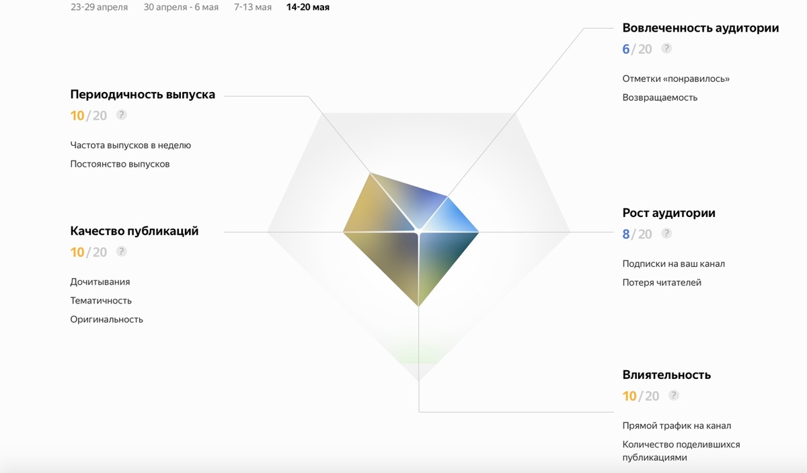Click Подписки на ваш канал metric

(x=674, y=264)
